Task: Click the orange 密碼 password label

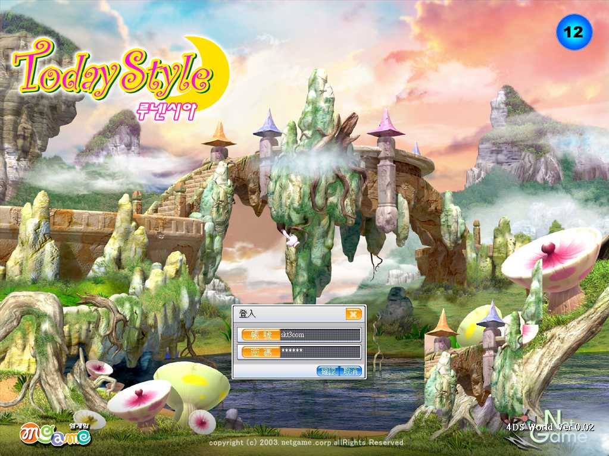Action: [x=259, y=352]
